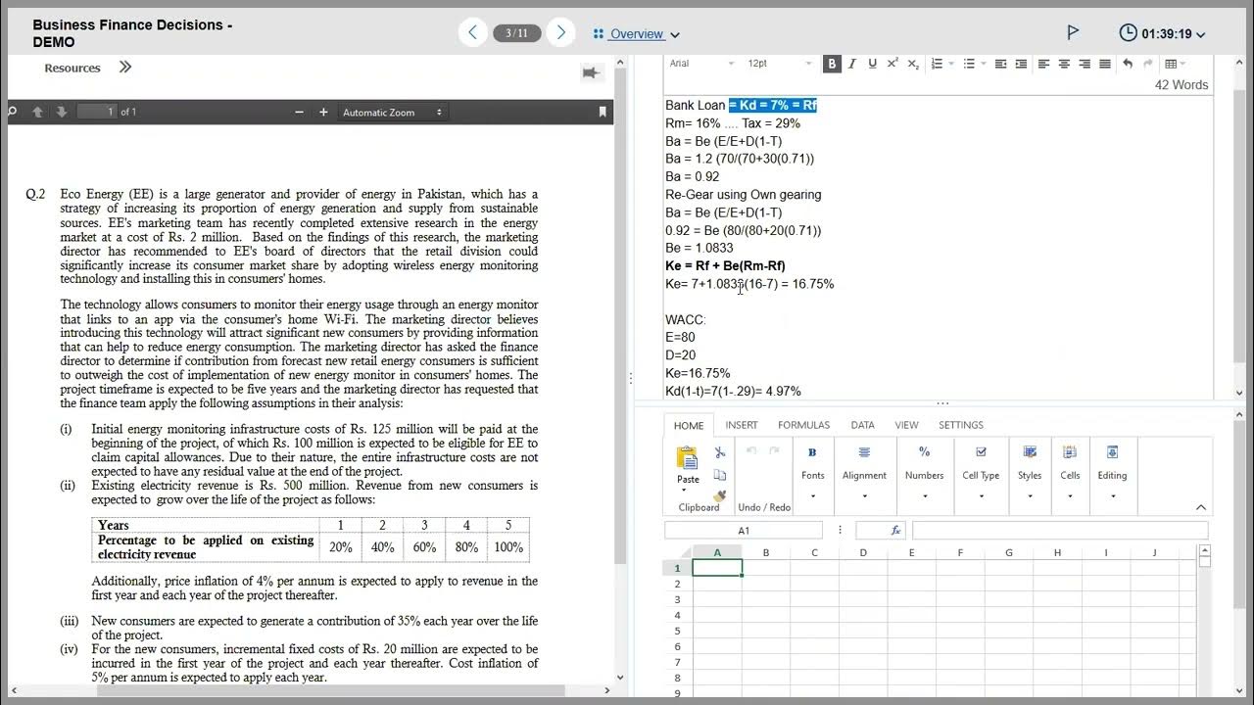Viewport: 1254px width, 705px height.
Task: Switch to the FORMULAS ribbon tab
Action: 803,425
